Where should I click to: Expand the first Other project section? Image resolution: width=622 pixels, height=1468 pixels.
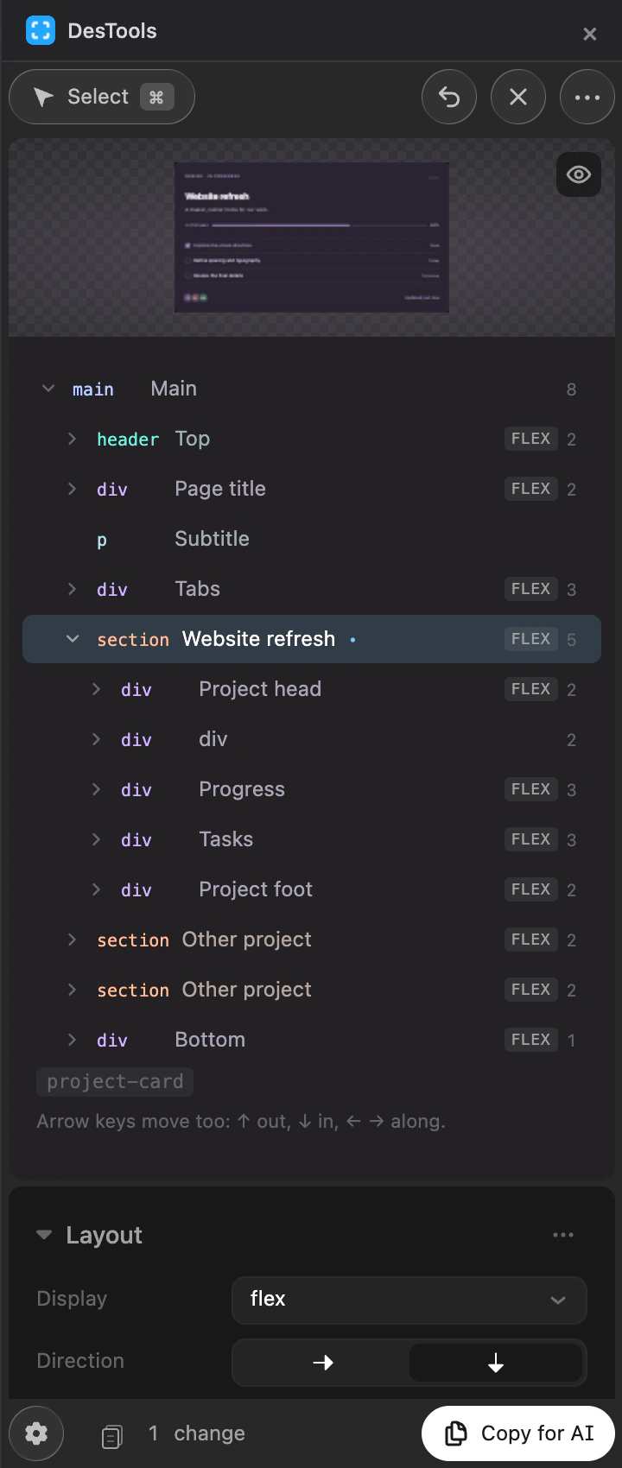(73, 940)
